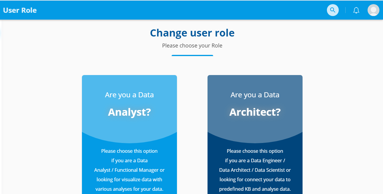Viewport: 383px width, 194px height.
Task: Select the Data Analyst role card
Action: click(x=129, y=134)
